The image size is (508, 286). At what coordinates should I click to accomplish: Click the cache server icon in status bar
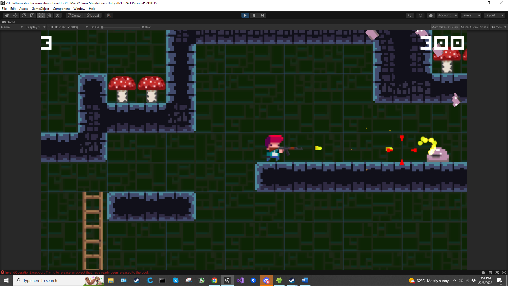click(490, 273)
